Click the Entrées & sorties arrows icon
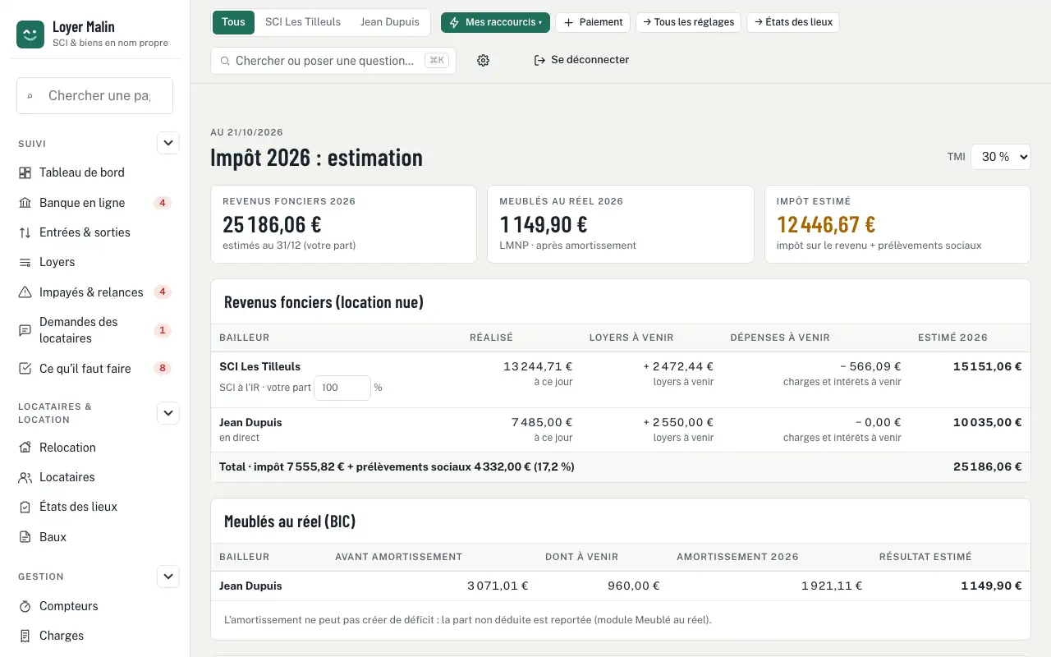 pos(25,232)
